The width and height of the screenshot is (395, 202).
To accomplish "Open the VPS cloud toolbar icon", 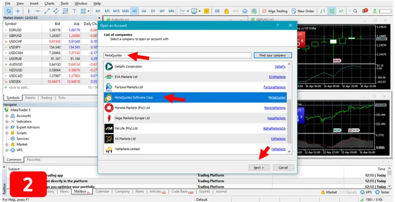I will [245, 11].
